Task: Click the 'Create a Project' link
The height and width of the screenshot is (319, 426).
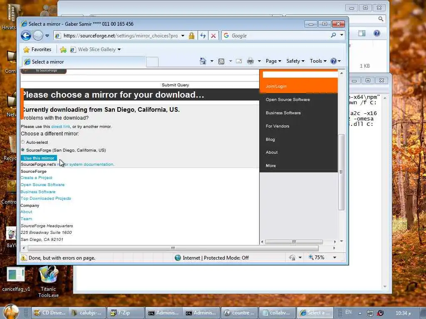Action: coord(37,178)
